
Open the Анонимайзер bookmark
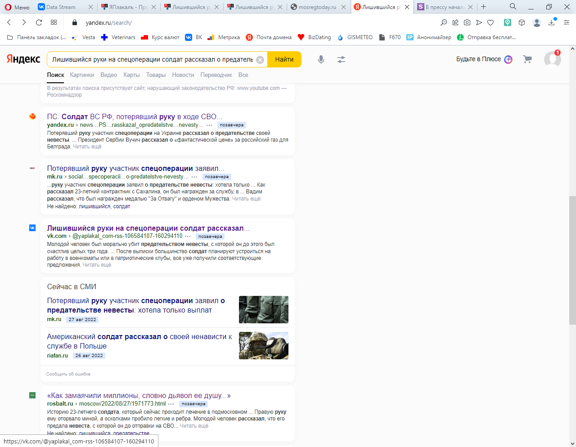click(429, 37)
